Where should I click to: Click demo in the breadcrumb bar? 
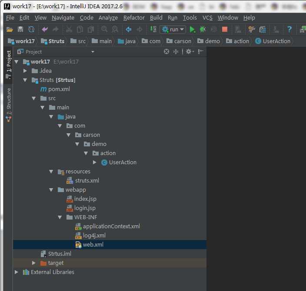pyautogui.click(x=209, y=41)
